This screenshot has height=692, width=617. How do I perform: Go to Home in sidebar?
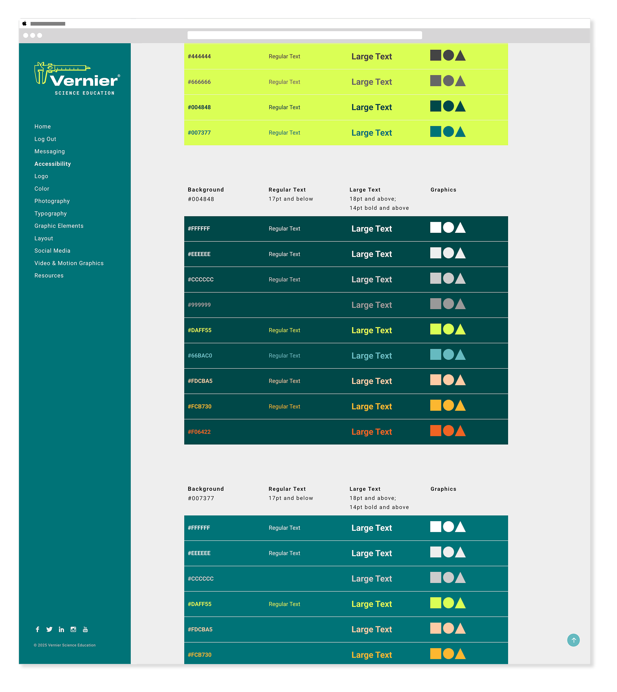click(x=43, y=127)
